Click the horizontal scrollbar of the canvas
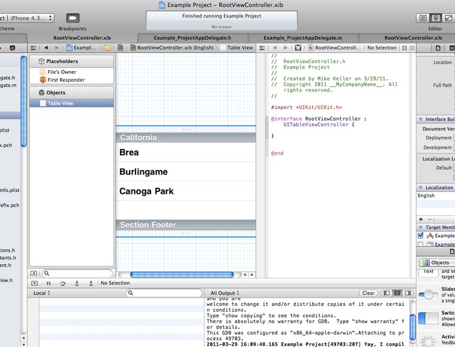This screenshot has width=455, height=347. click(182, 275)
